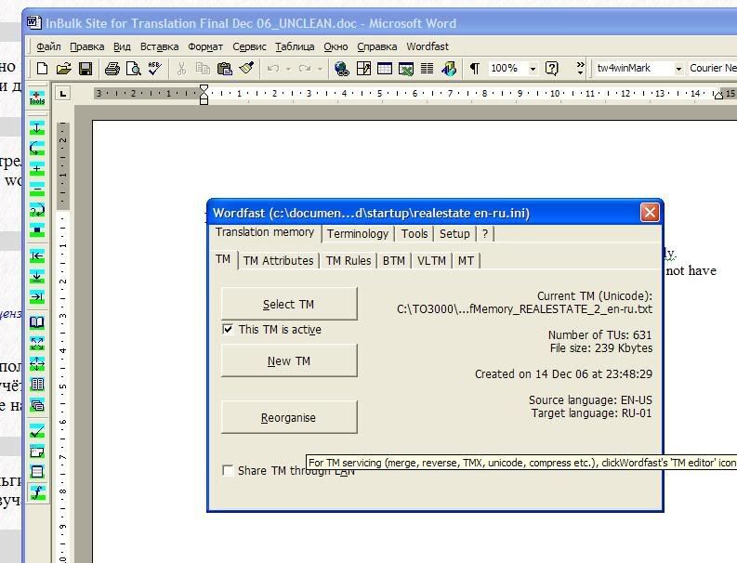
Task: Click Wordfast four diagonal arrows icon
Action: click(37, 343)
